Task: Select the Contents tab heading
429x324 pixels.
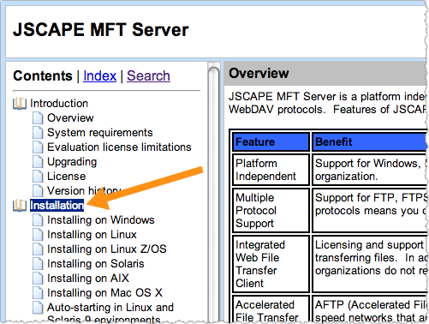Action: [x=43, y=76]
